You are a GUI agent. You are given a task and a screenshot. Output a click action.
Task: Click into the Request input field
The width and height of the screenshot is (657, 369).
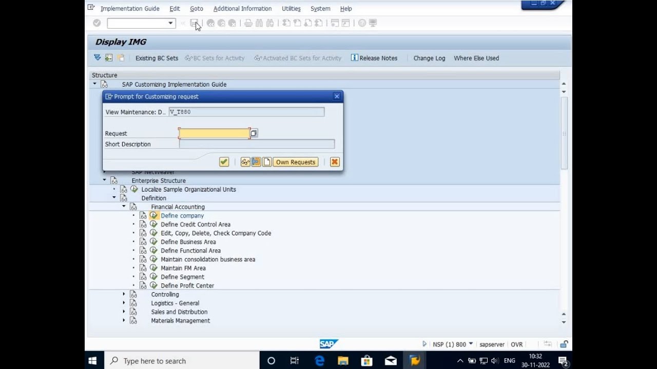coord(215,133)
